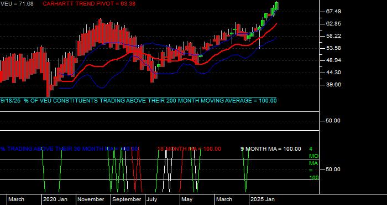Click the 18 MONTH MA = 100.00 red label
Viewport: 387px width, 205px height.
pos(189,149)
